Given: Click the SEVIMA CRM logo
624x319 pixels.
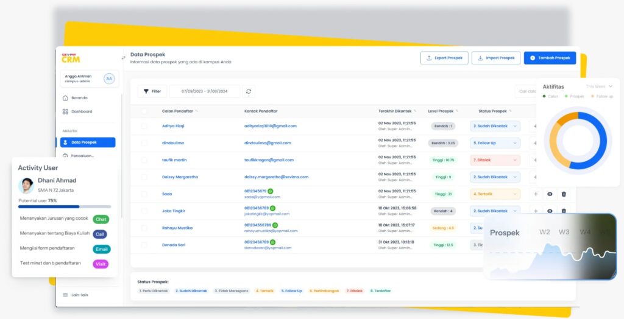Looking at the screenshot, I should 71,58.
